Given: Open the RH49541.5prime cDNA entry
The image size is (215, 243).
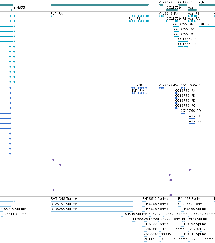Looking at the screenshot, I should coord(194,234).
